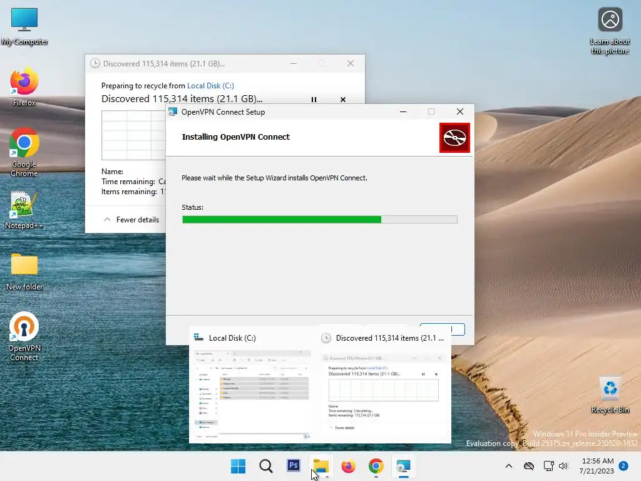
Task: Click the Local Disk (C:) link
Action: pyautogui.click(x=210, y=85)
